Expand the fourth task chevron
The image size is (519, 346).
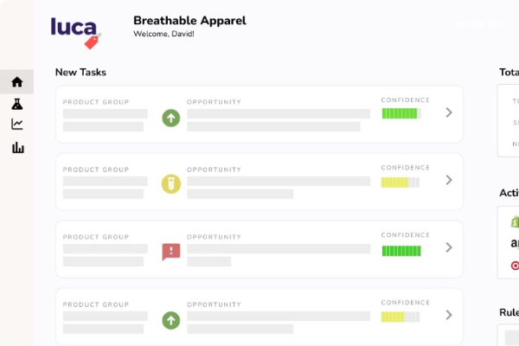coord(448,315)
